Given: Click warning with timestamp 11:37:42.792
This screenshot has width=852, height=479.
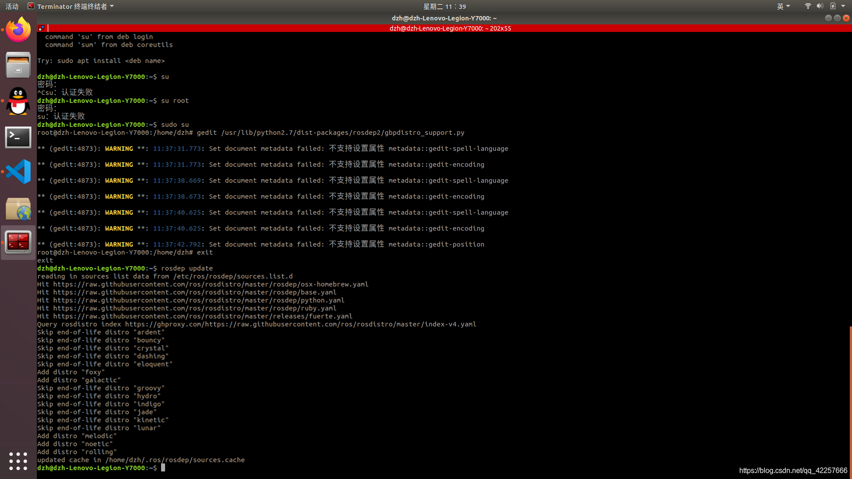Looking at the screenshot, I should 261,244.
